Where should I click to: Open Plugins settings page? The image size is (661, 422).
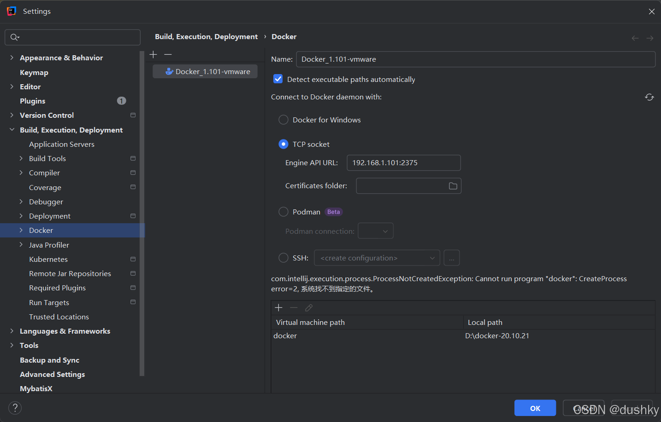[33, 101]
